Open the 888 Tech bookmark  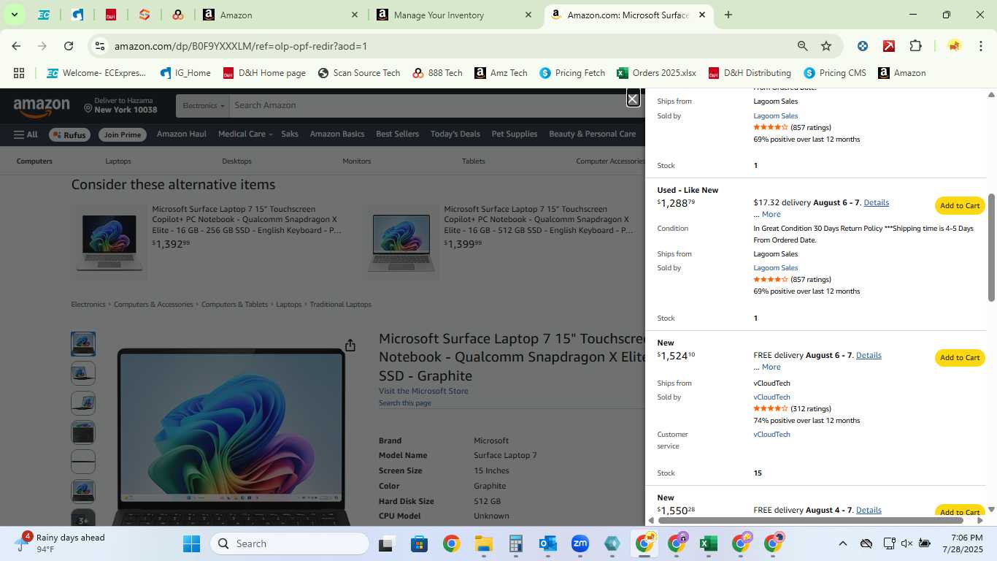coord(437,73)
